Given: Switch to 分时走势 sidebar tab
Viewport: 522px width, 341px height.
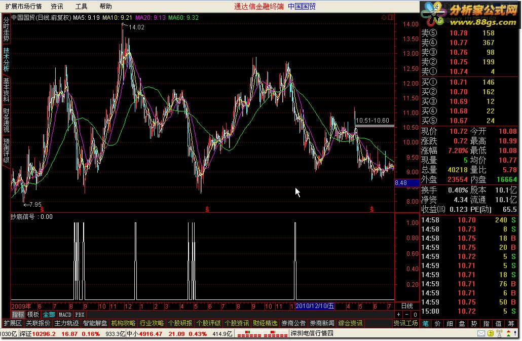Looking at the screenshot, I should pyautogui.click(x=6, y=29).
